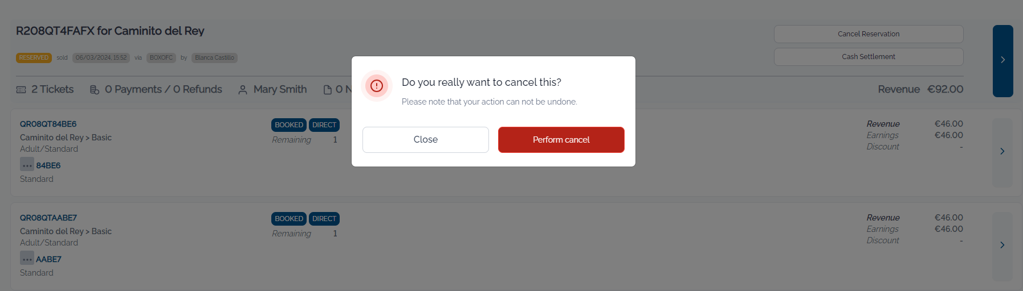Screen dimensions: 1023x291
Task: Click the red warning alert icon
Action: pyautogui.click(x=377, y=86)
